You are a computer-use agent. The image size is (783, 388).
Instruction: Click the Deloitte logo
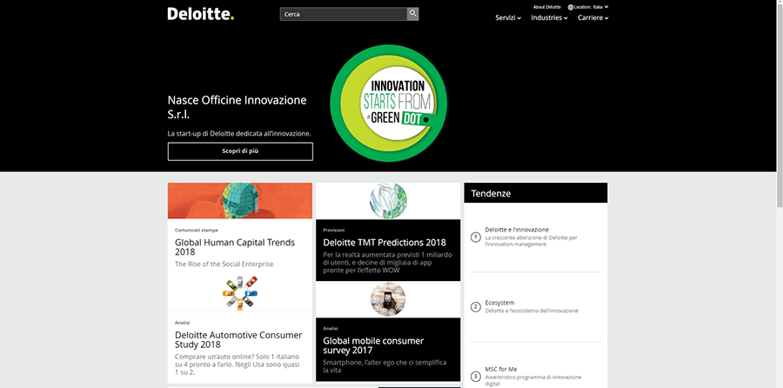pyautogui.click(x=200, y=14)
